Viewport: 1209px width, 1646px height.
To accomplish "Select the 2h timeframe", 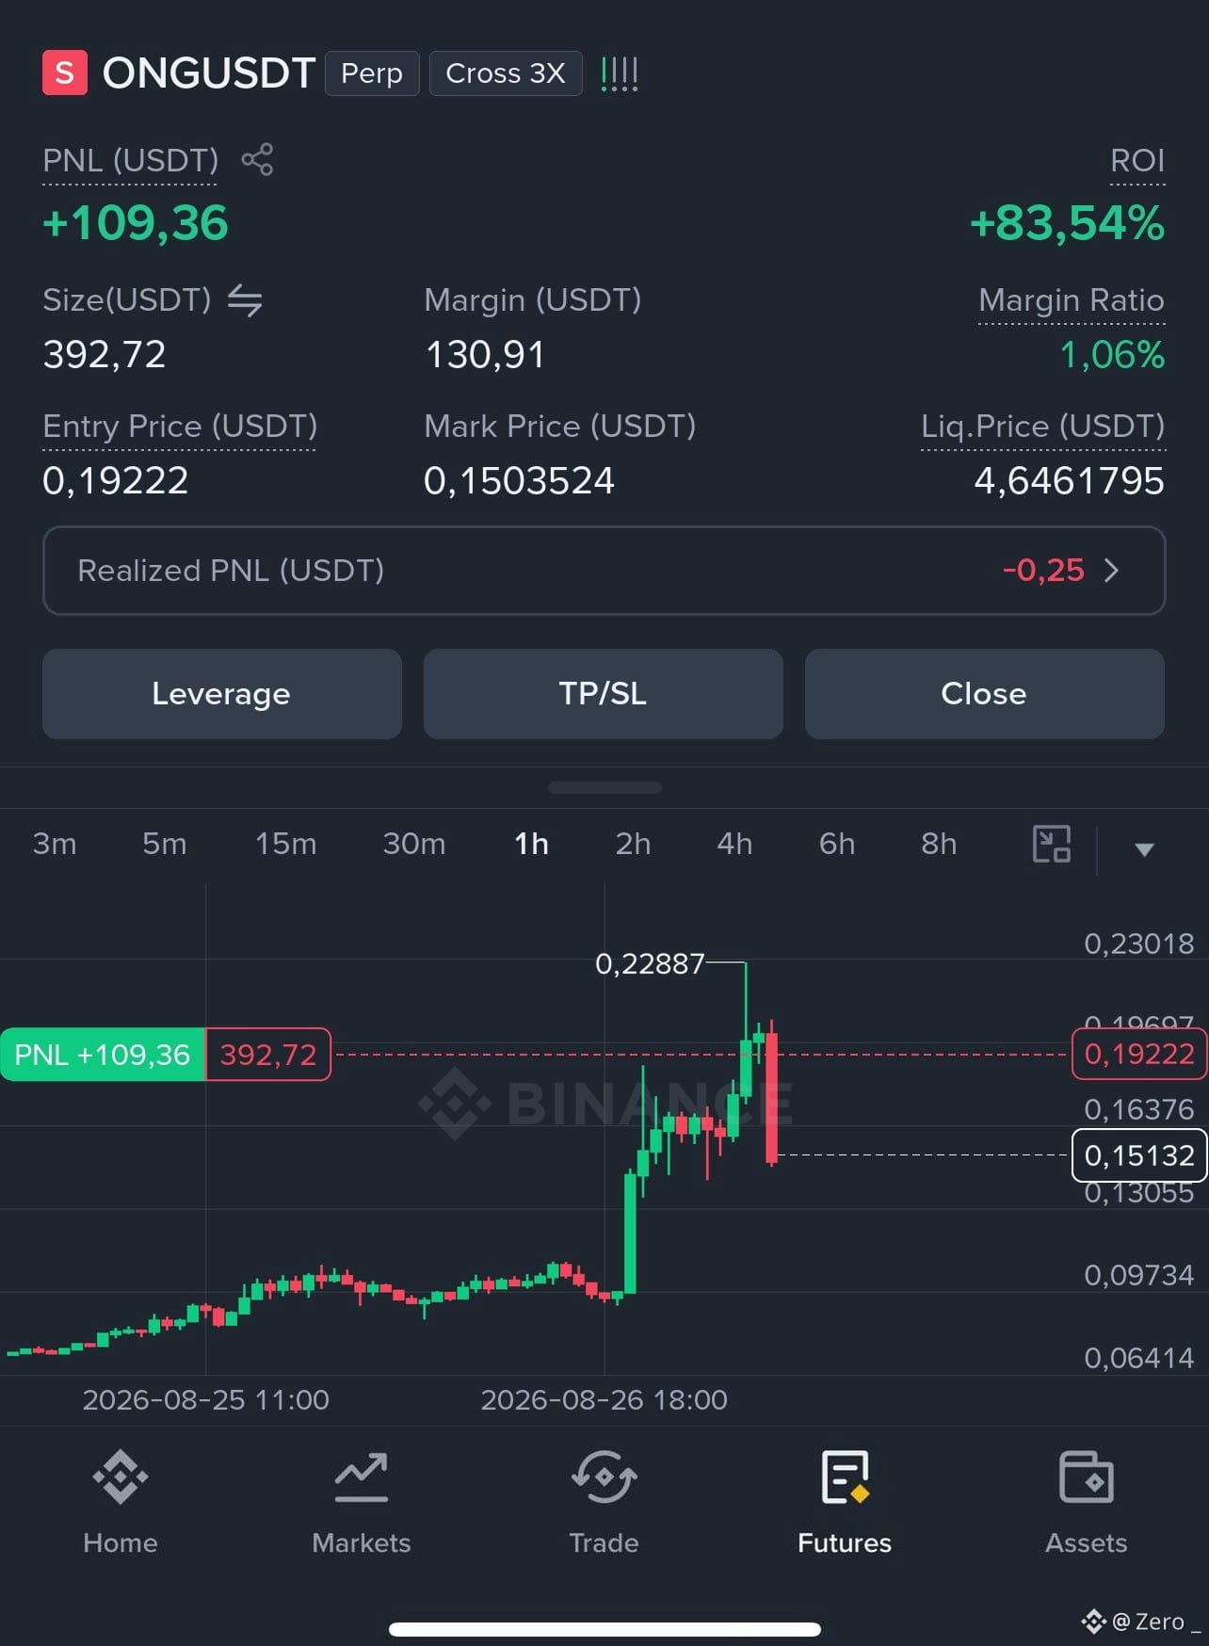I will (x=634, y=844).
